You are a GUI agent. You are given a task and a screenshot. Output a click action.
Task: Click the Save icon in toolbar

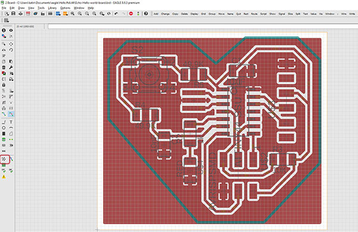[x=13, y=14]
